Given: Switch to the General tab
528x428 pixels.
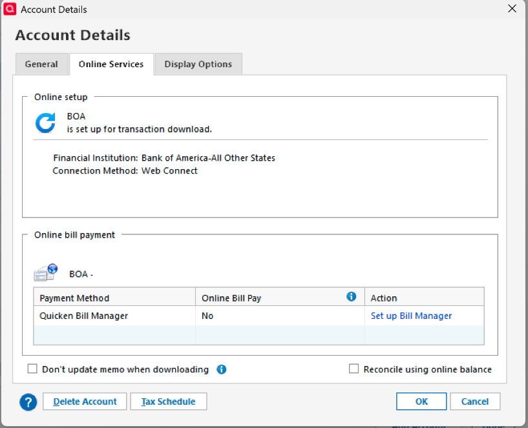Looking at the screenshot, I should click(x=41, y=65).
